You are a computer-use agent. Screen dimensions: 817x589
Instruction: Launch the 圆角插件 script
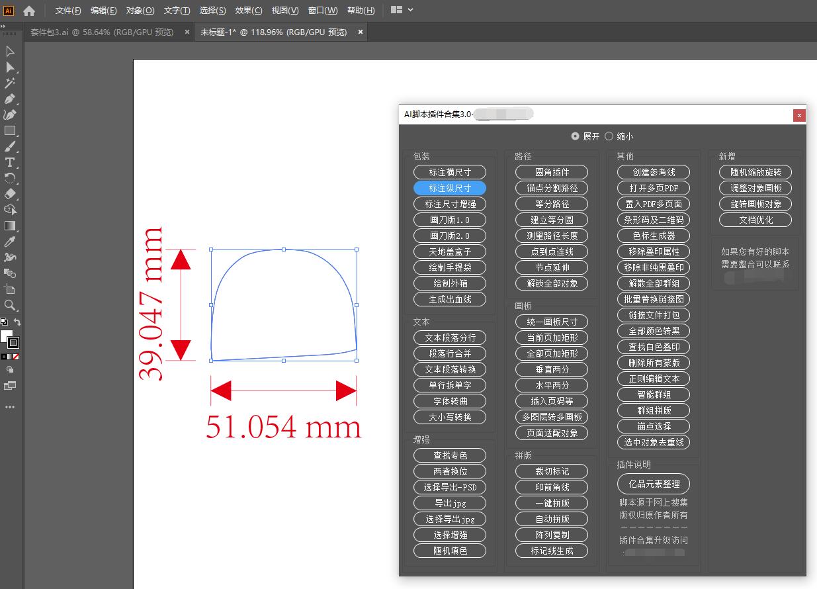pyautogui.click(x=552, y=172)
